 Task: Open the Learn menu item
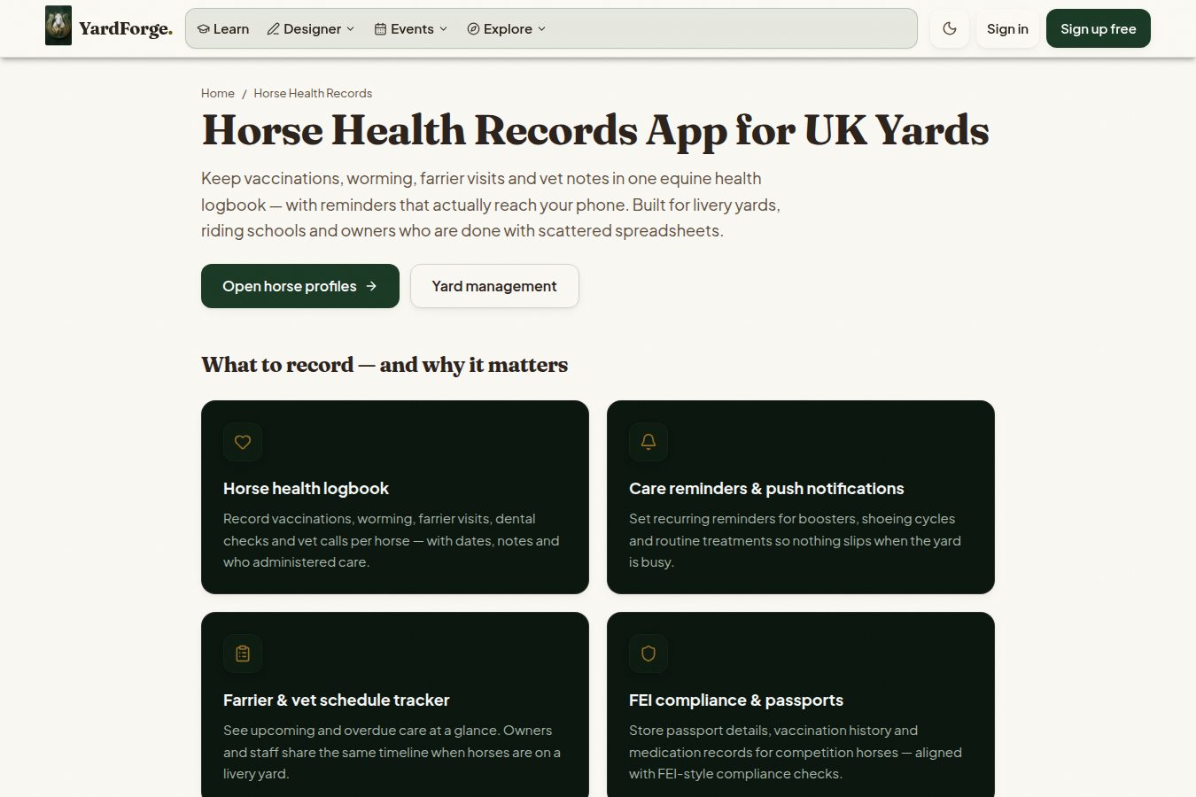pyautogui.click(x=223, y=28)
